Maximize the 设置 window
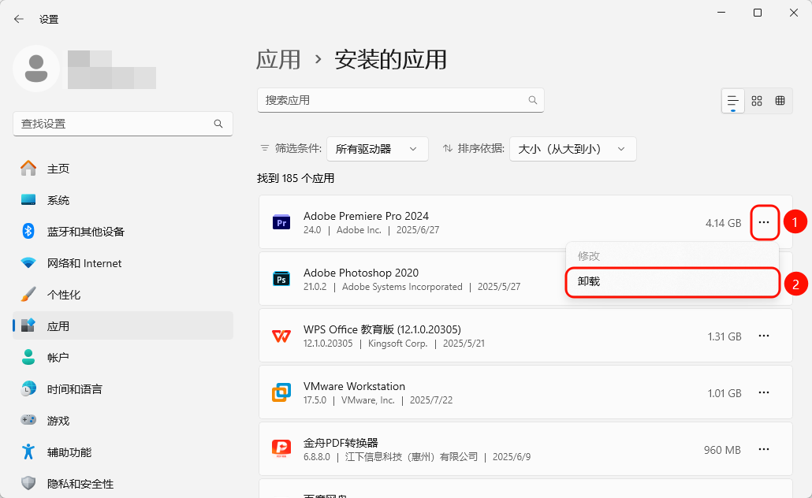Screen dimensions: 812x498 coord(757,13)
